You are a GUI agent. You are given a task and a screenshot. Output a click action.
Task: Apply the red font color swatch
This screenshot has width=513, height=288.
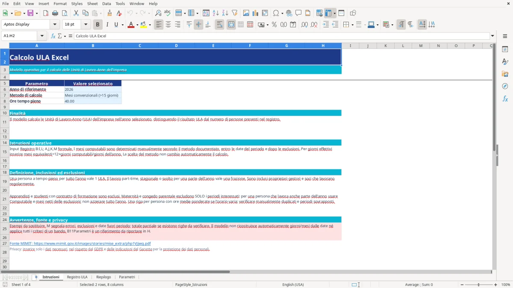tap(131, 25)
